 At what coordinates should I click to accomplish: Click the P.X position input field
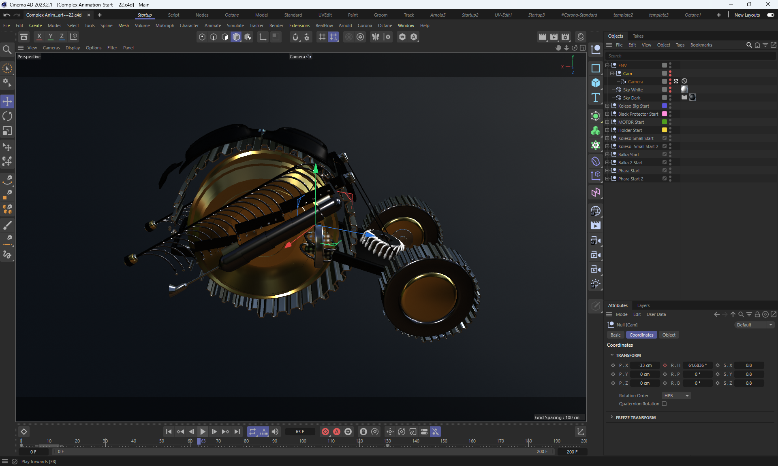pyautogui.click(x=645, y=365)
